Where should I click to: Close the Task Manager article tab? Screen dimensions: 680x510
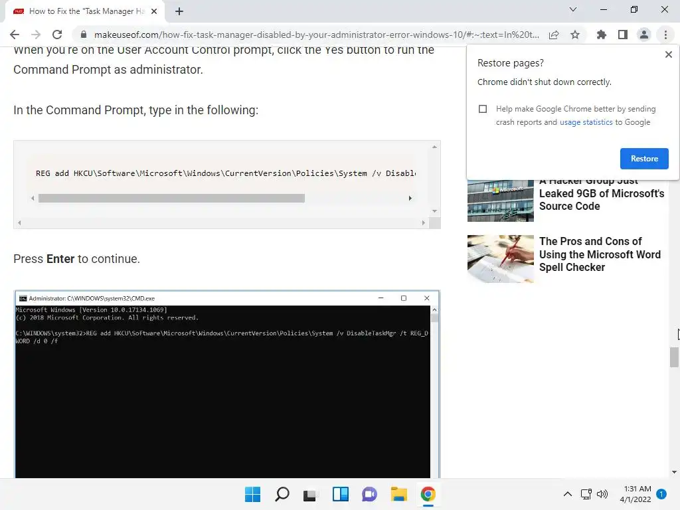coord(154,11)
